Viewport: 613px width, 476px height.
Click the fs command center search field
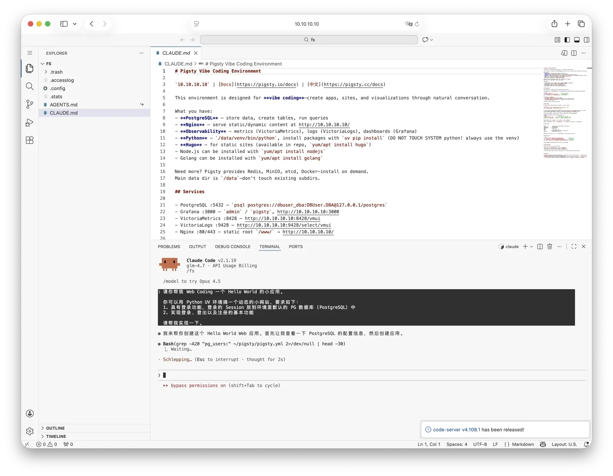pyautogui.click(x=309, y=40)
